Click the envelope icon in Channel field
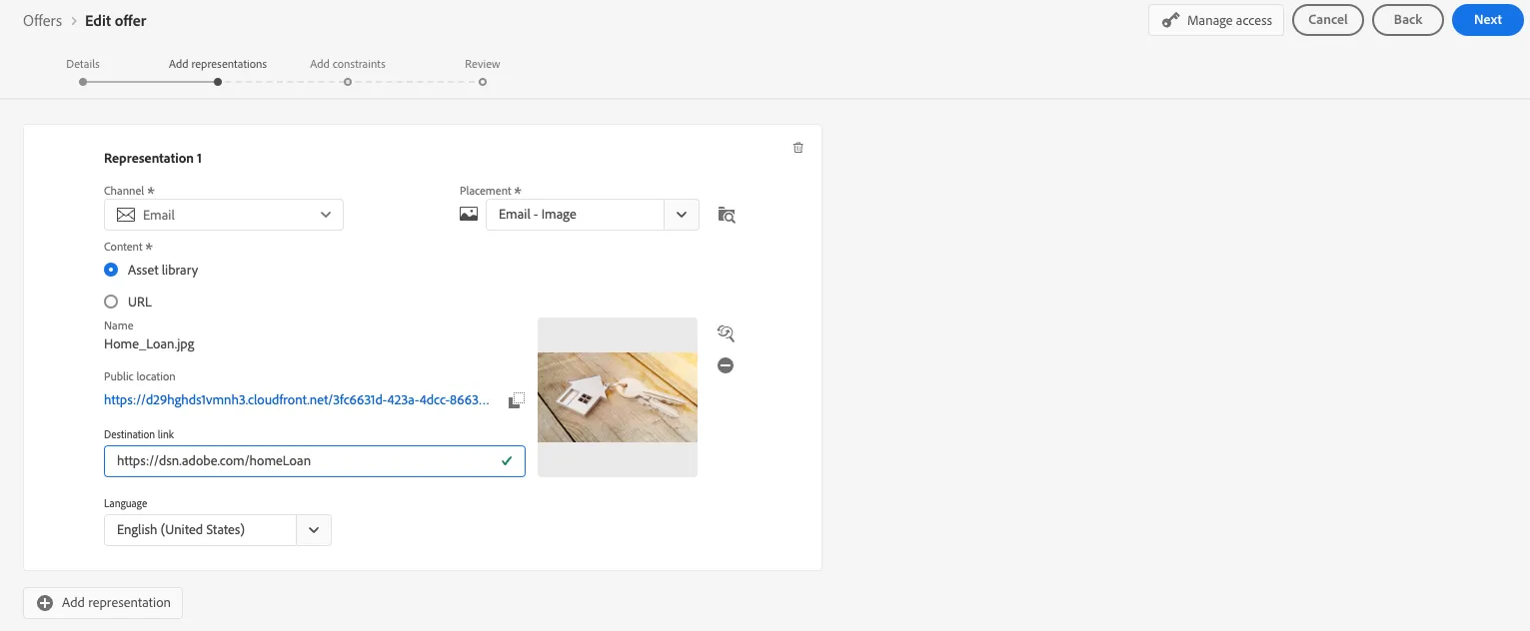The image size is (1530, 631). pyautogui.click(x=126, y=215)
